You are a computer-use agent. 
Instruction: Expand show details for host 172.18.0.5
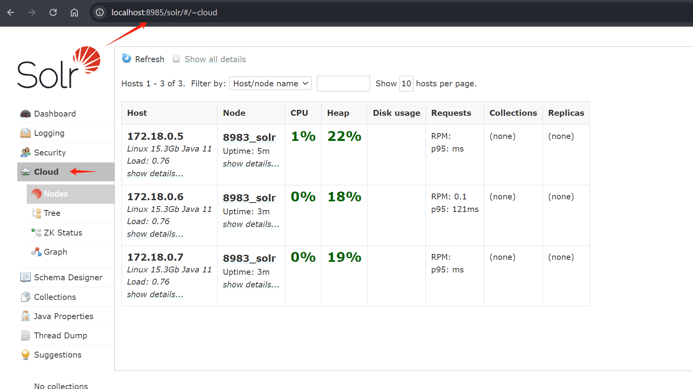155,173
